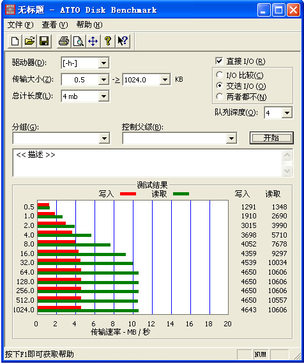Open the 文件(F) menu
Image resolution: width=304 pixels, height=364 pixels.
[x=20, y=25]
